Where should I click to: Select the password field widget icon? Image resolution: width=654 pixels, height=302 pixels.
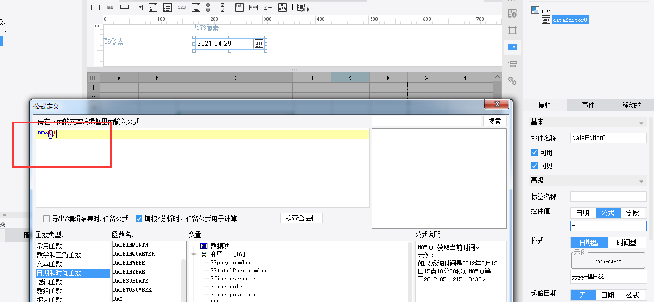(254, 7)
